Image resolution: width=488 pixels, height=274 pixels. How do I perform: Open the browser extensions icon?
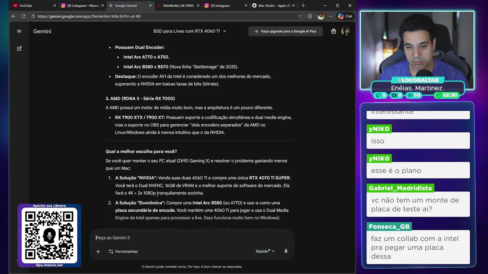coord(310,16)
